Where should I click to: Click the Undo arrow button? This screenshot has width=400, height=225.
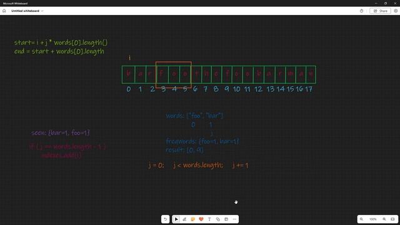[165, 219]
